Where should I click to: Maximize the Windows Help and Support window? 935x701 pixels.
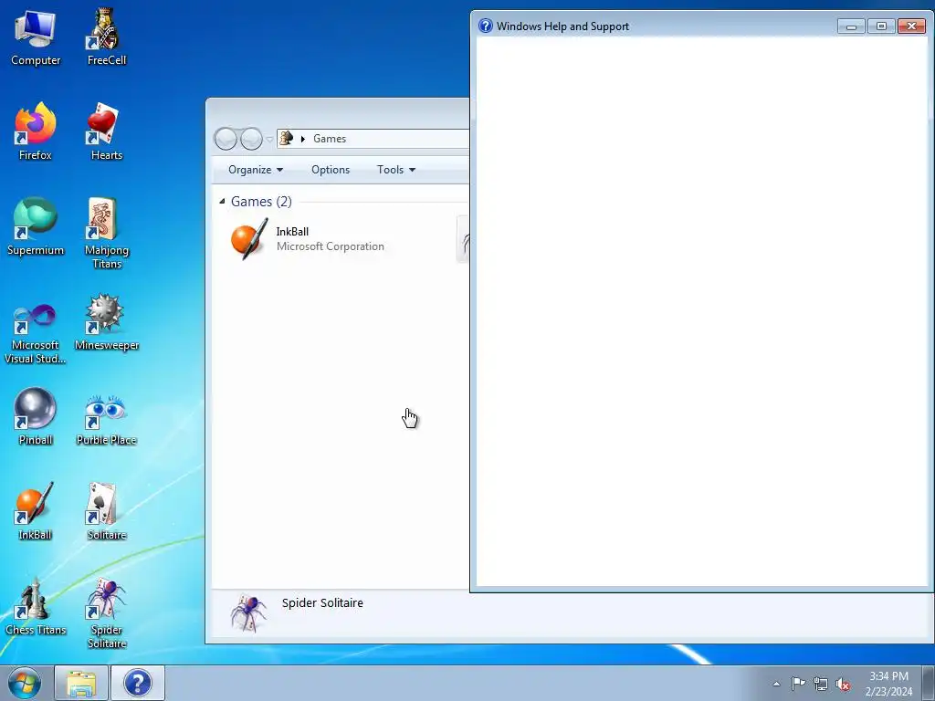tap(881, 26)
